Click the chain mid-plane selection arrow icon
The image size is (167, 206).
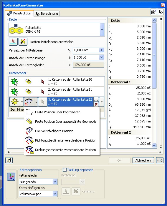coord(13,41)
